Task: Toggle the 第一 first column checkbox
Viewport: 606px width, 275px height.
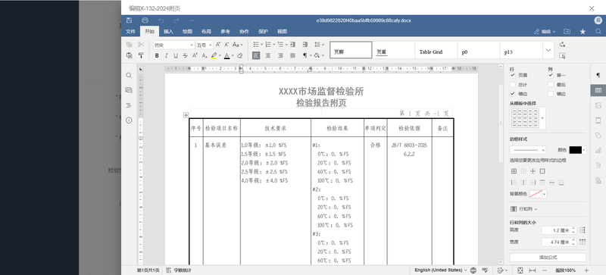Action: point(551,75)
